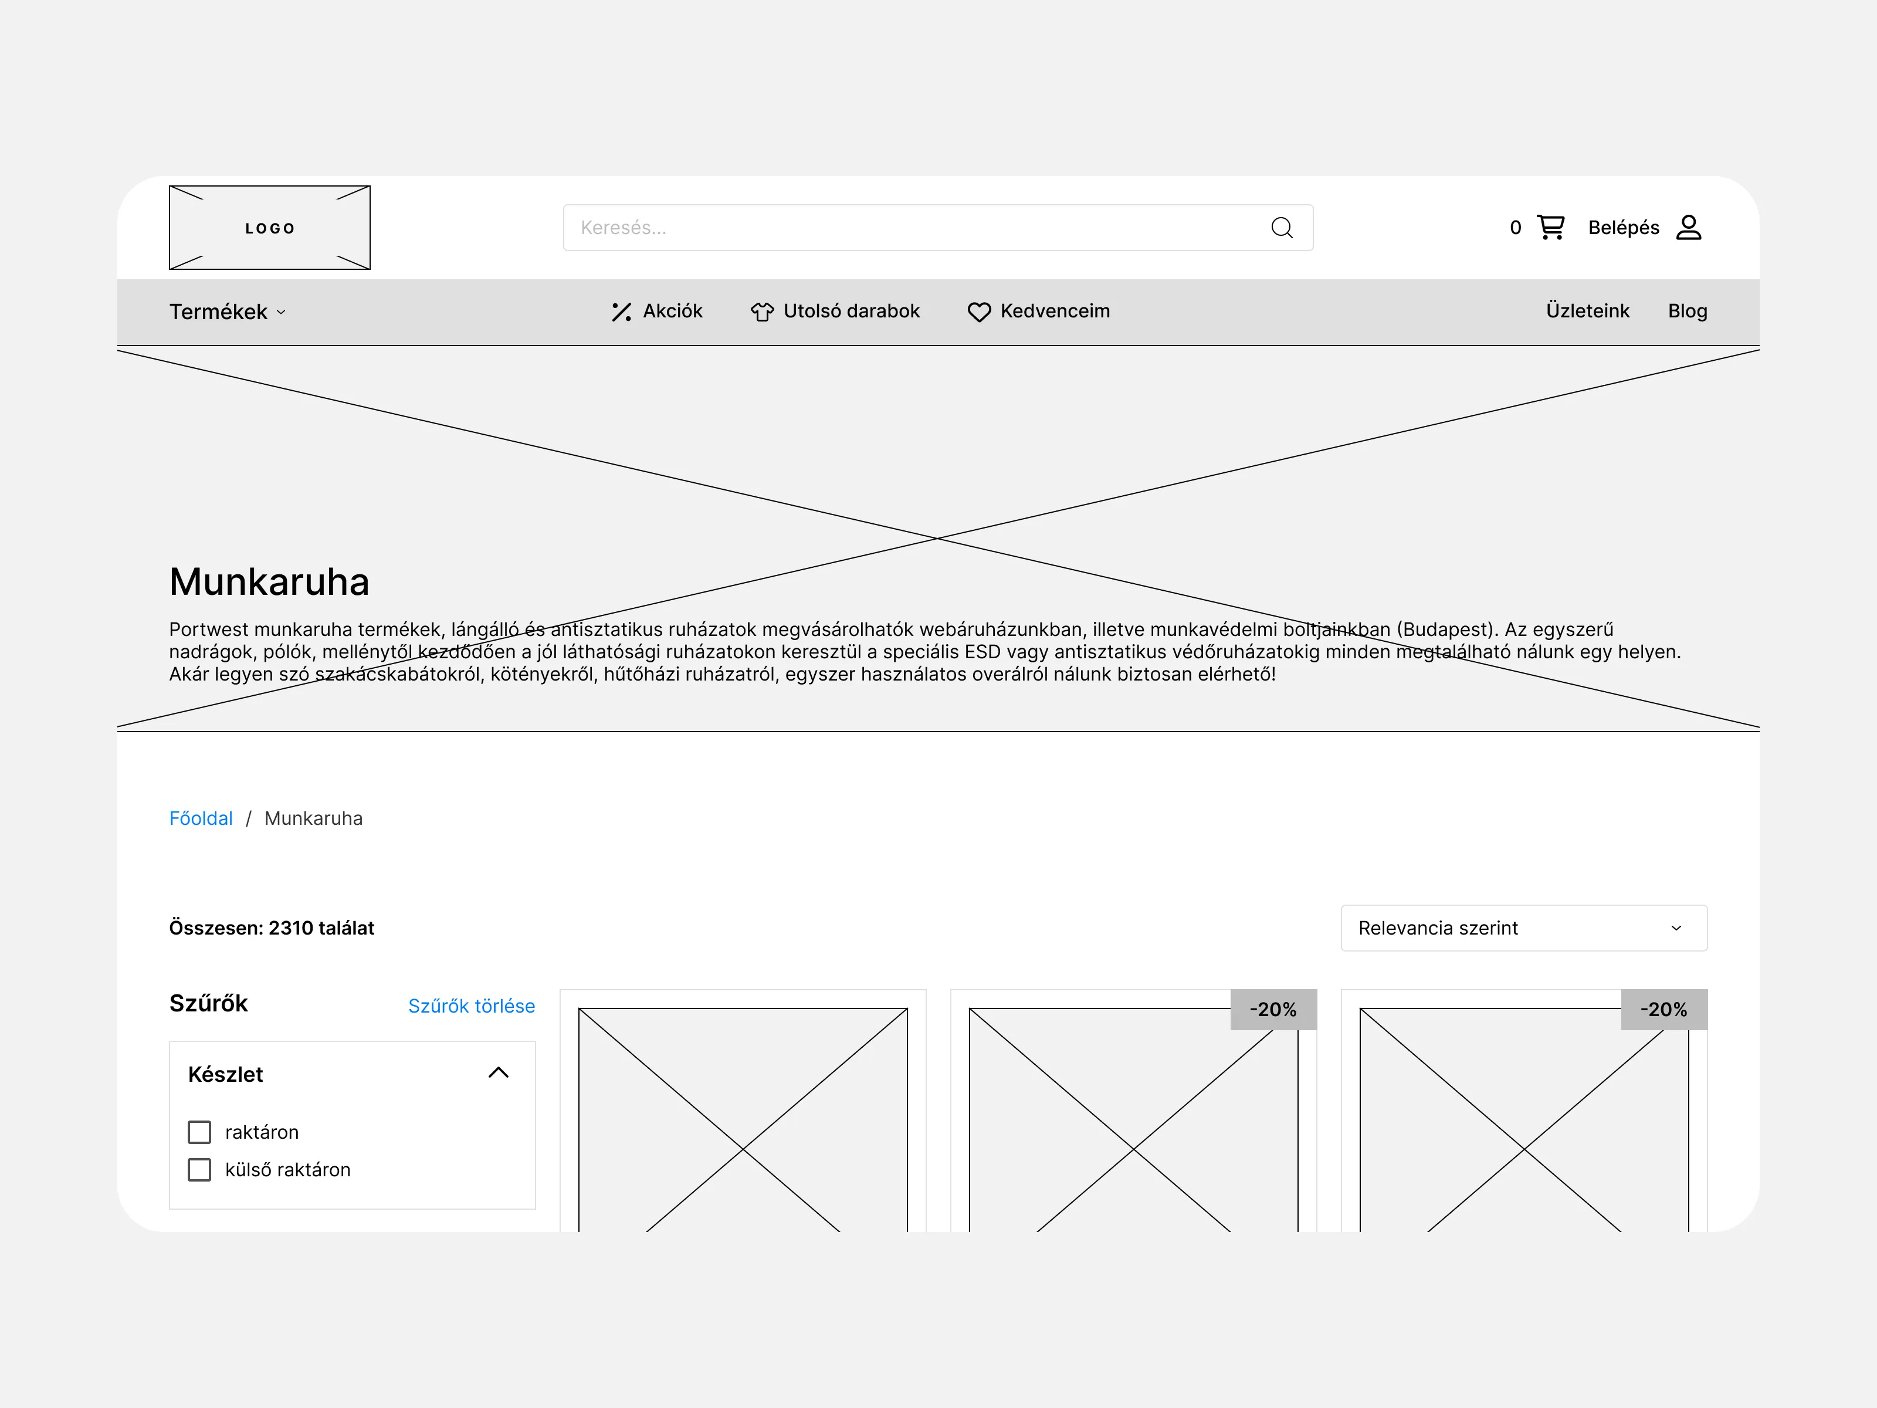The width and height of the screenshot is (1877, 1408).
Task: Click the magnifier search icon
Action: (x=1281, y=228)
